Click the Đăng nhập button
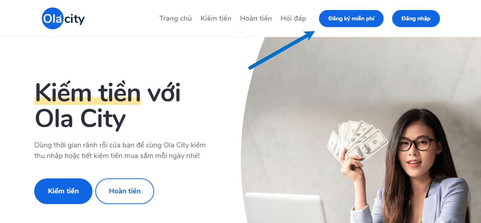Screen dimensions: 481x223 coord(416,19)
